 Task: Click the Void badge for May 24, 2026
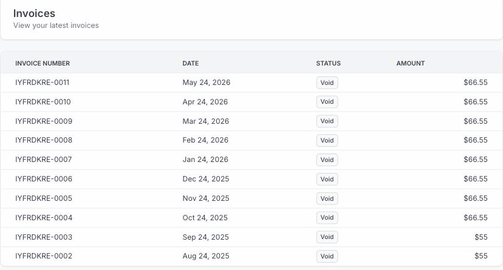click(327, 83)
